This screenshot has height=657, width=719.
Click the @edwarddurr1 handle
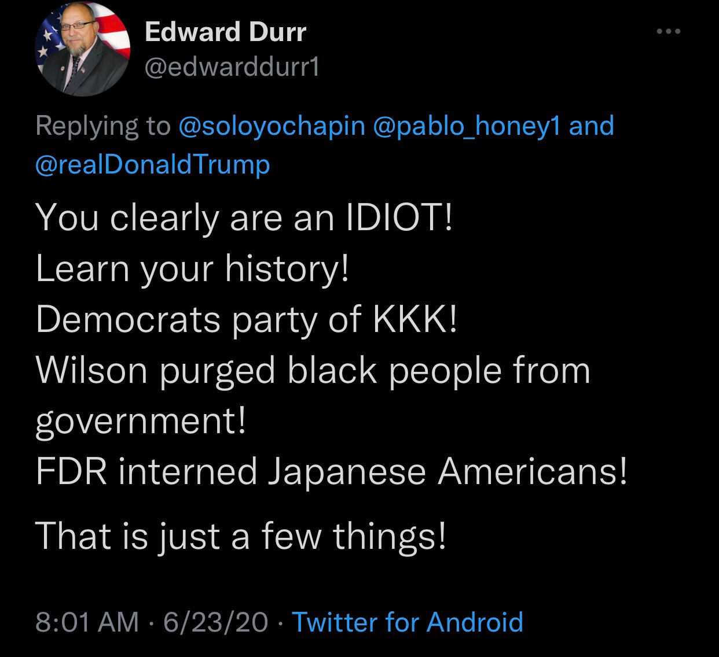(x=231, y=68)
